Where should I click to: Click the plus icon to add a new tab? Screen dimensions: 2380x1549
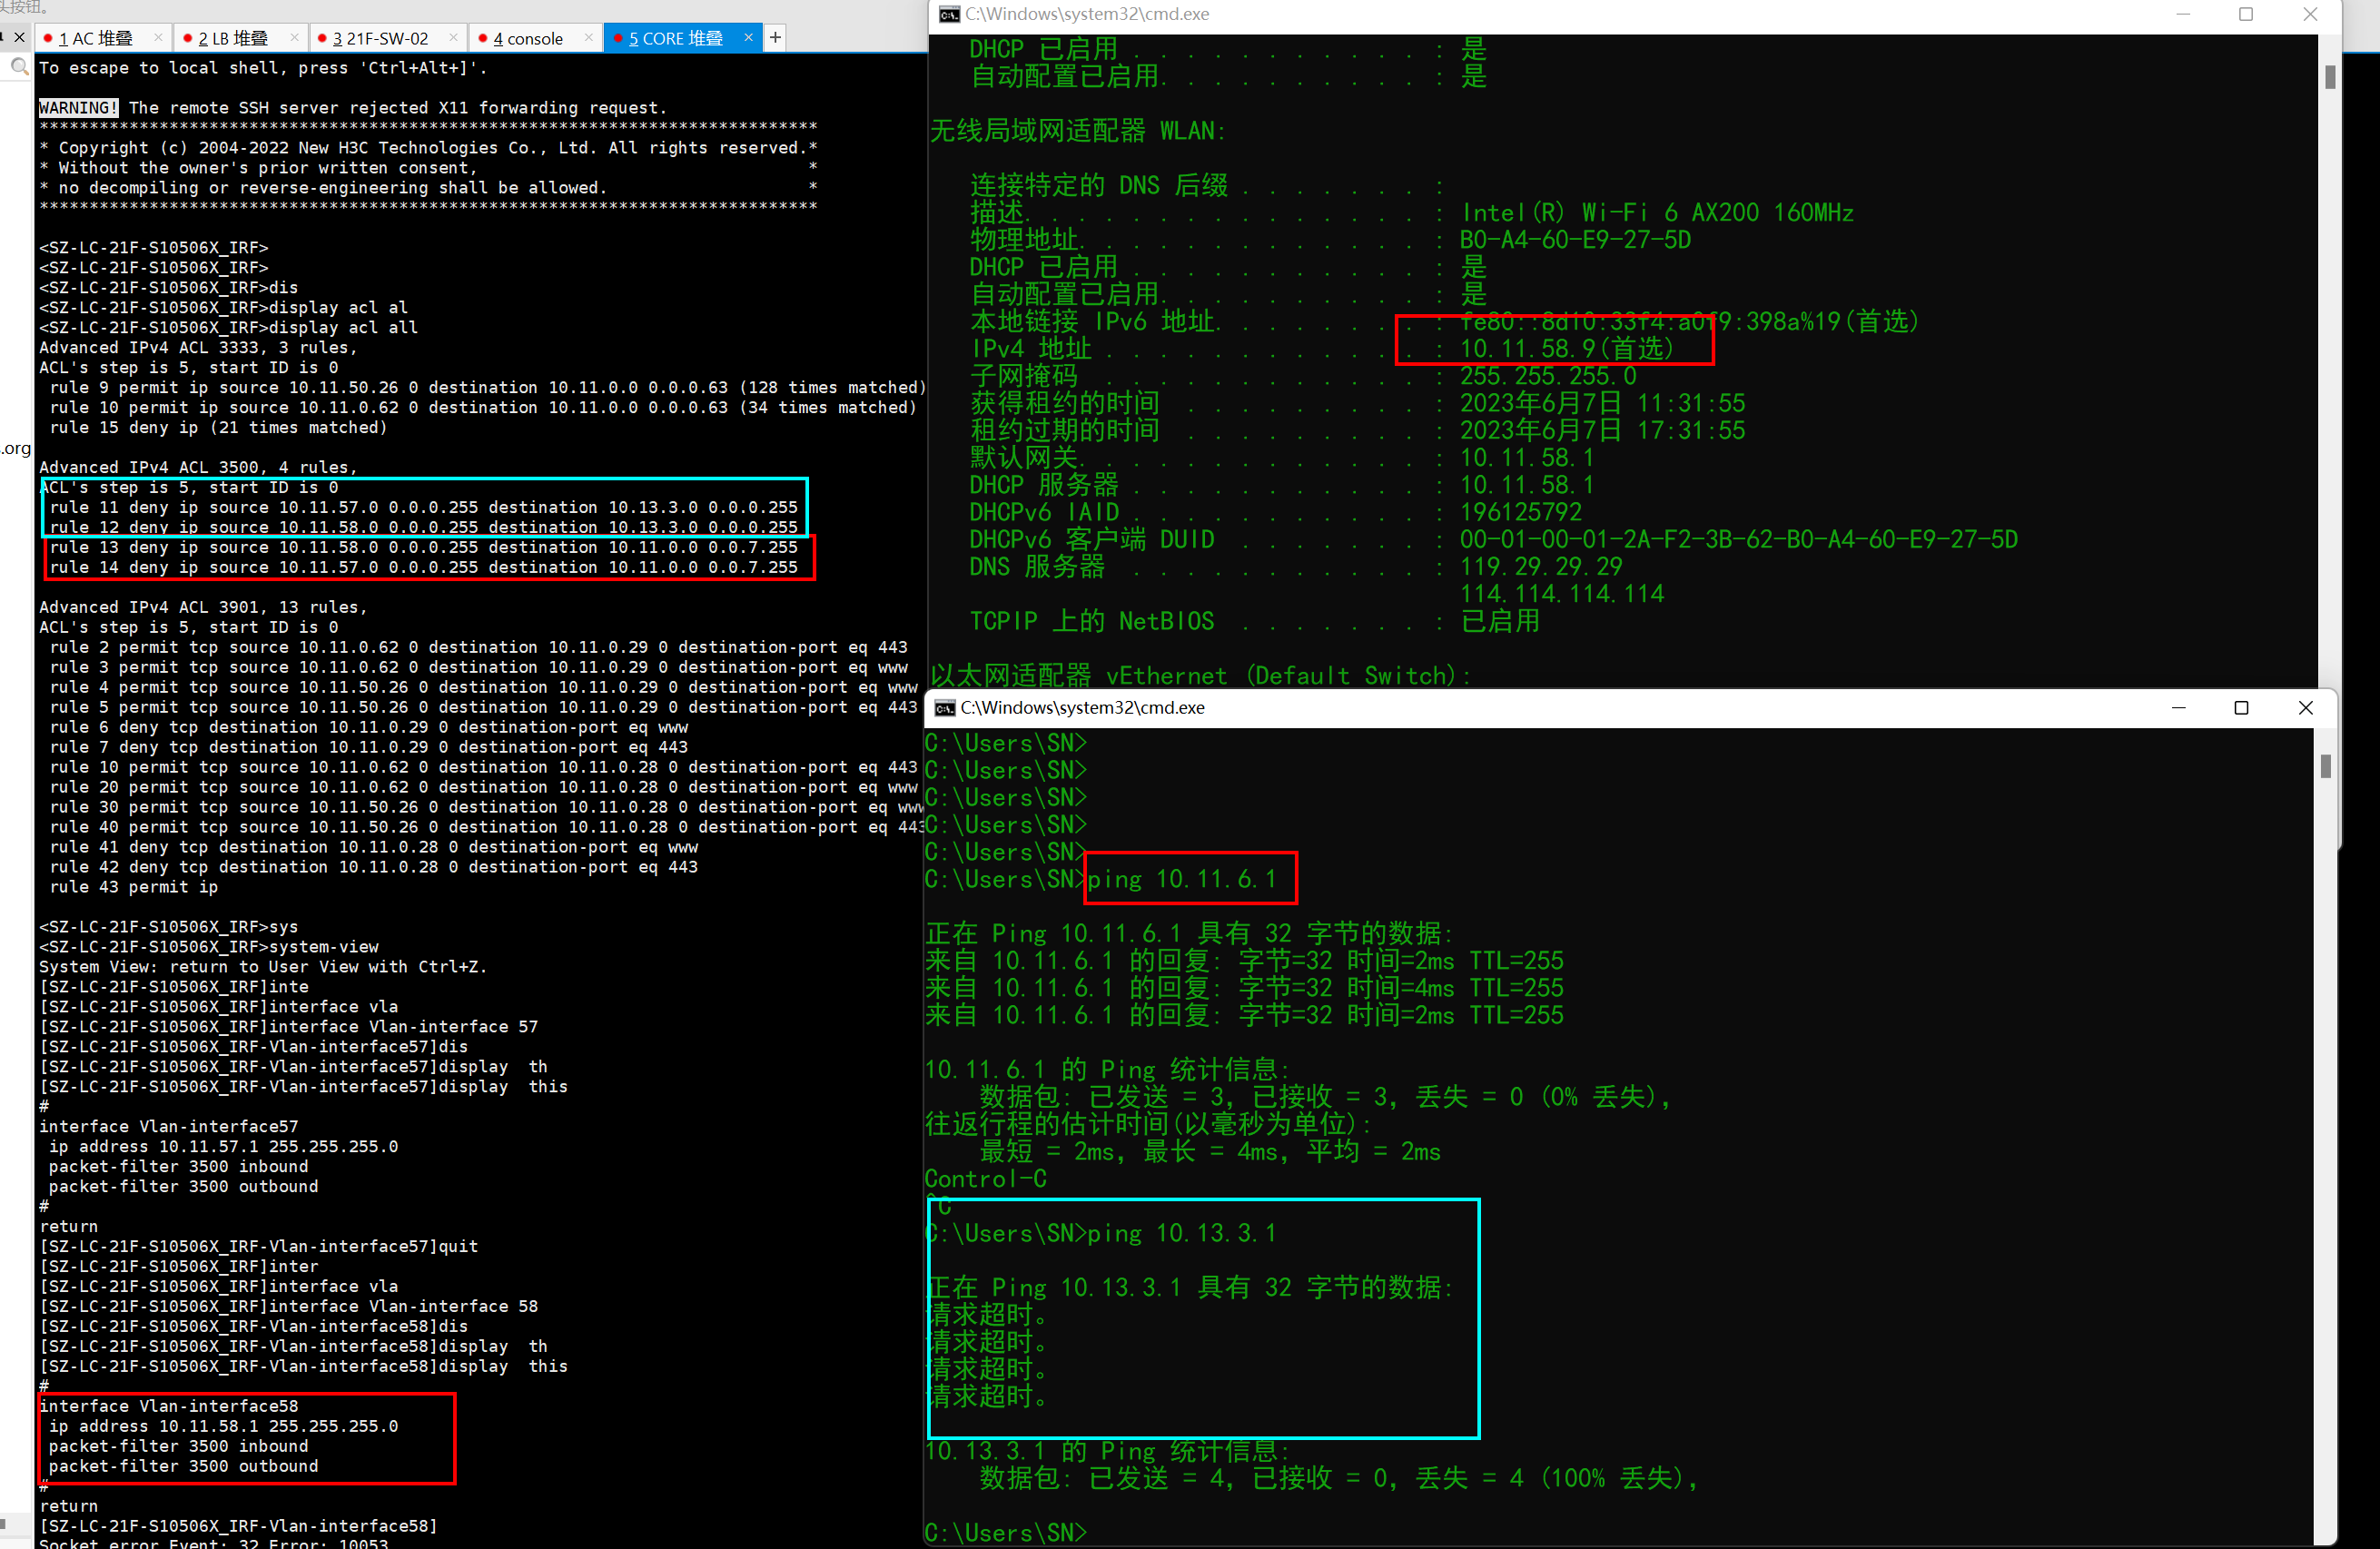pos(775,37)
